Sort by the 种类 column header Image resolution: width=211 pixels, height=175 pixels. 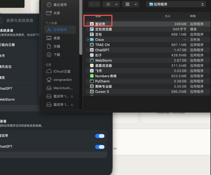point(193,16)
